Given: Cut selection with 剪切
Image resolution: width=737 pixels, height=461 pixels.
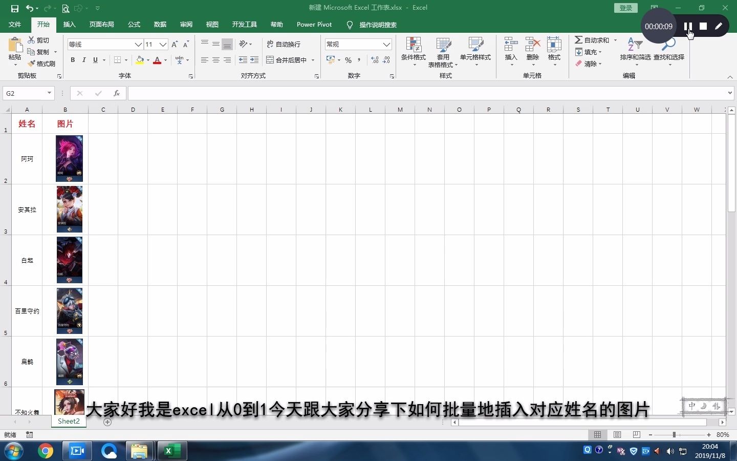Looking at the screenshot, I should [x=38, y=40].
